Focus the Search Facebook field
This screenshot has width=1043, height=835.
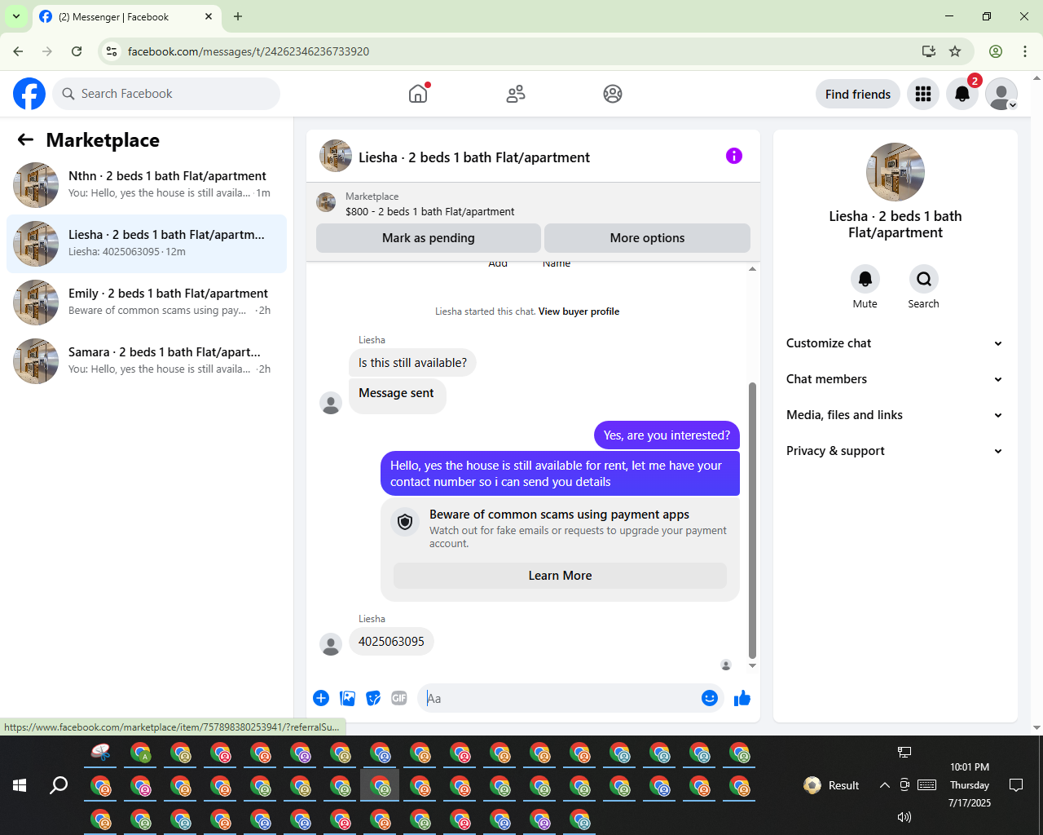point(166,94)
